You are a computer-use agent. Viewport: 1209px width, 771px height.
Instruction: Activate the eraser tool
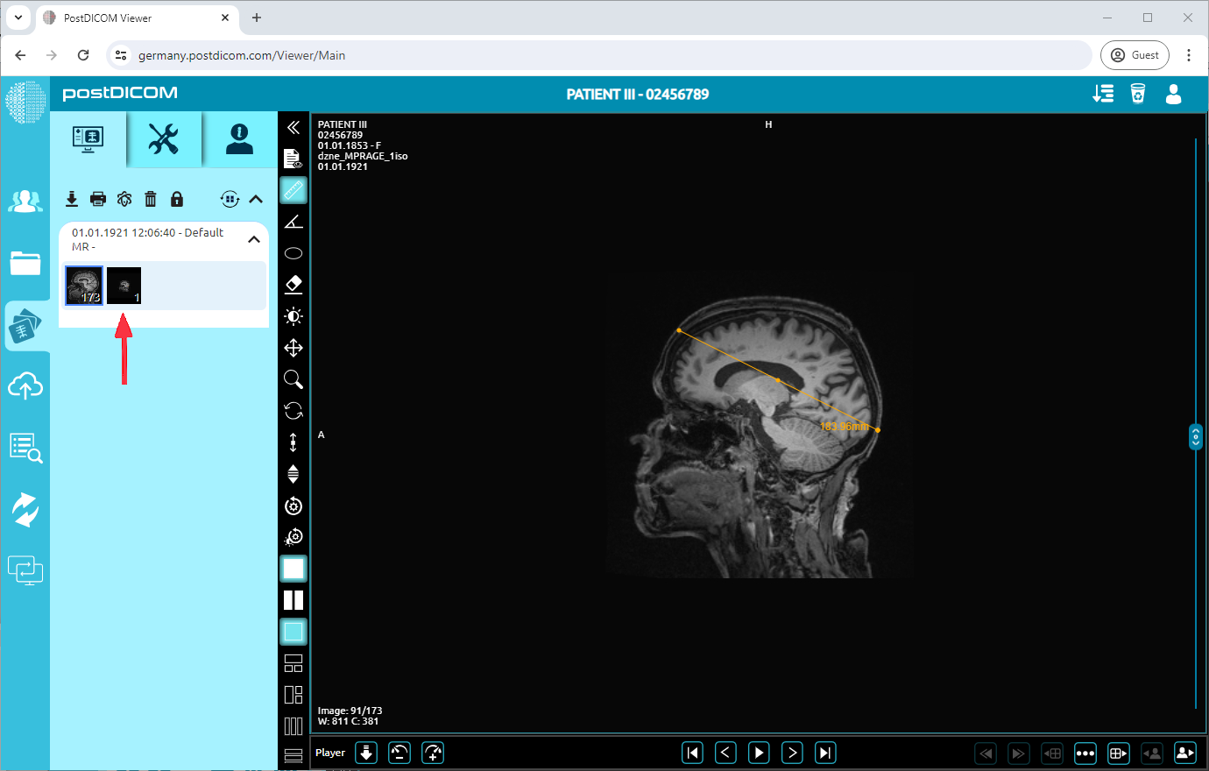click(x=293, y=285)
